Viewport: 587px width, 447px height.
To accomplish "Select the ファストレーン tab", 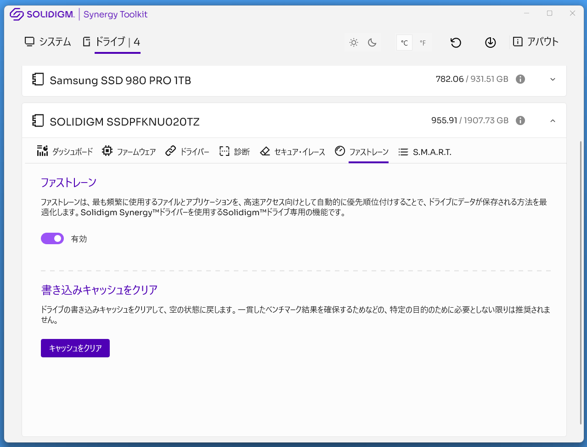I will [x=362, y=151].
